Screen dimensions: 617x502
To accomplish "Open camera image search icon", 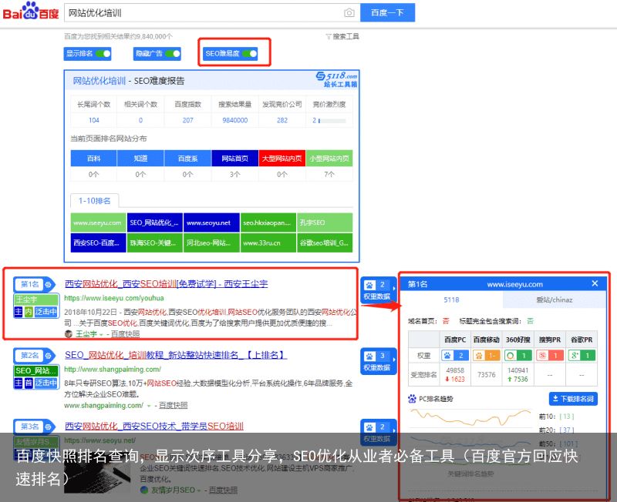I will click(349, 13).
